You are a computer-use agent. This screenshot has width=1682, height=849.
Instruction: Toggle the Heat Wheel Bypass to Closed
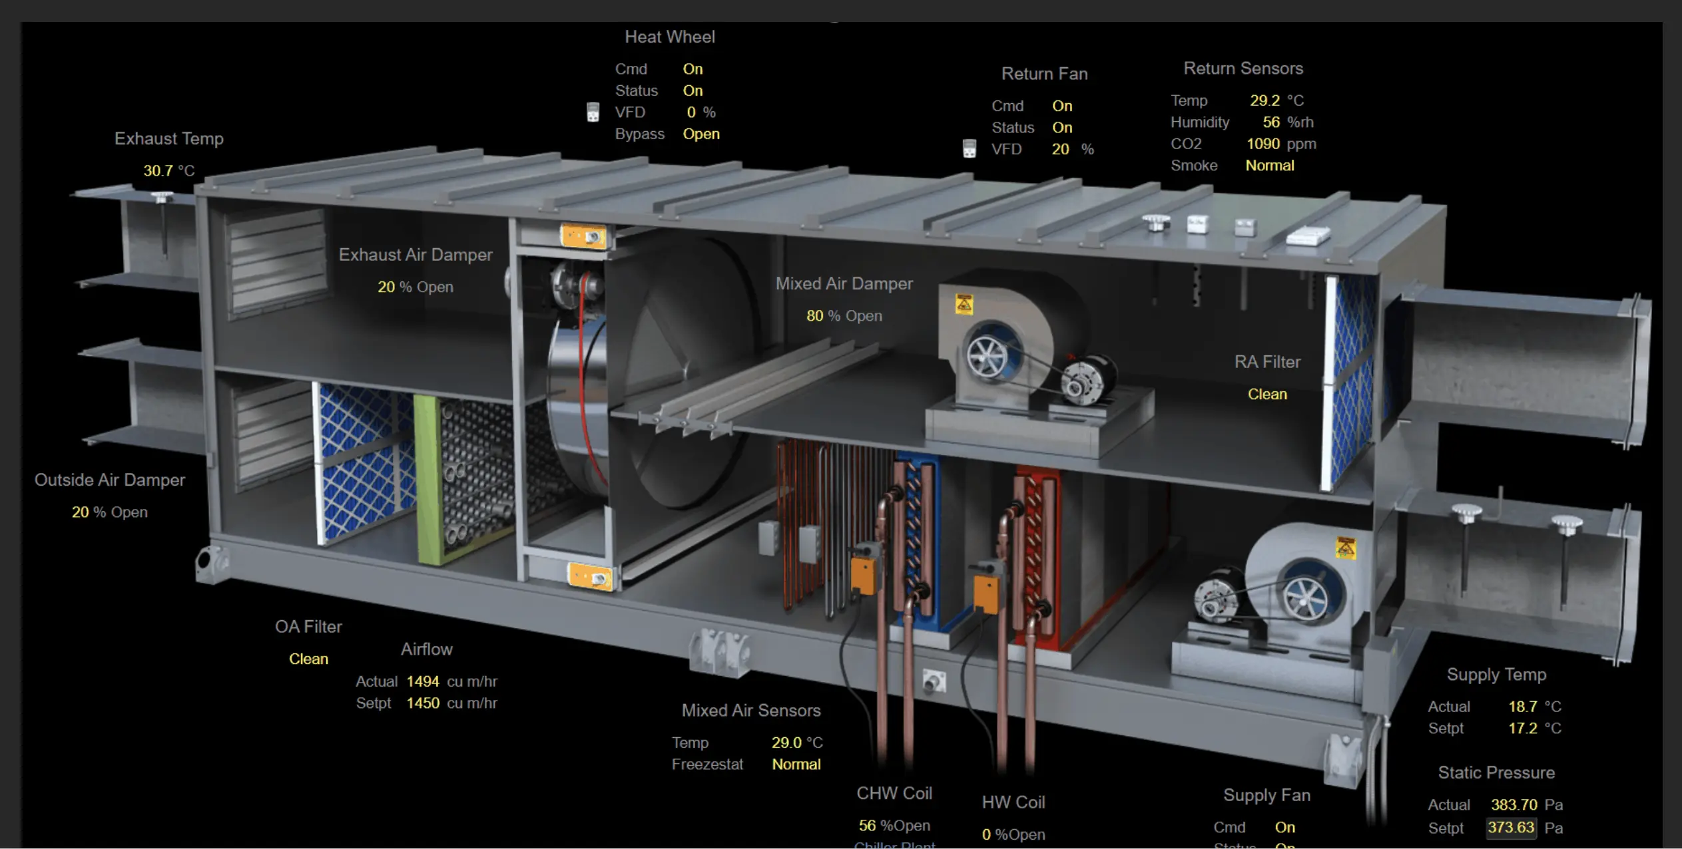pyautogui.click(x=702, y=134)
